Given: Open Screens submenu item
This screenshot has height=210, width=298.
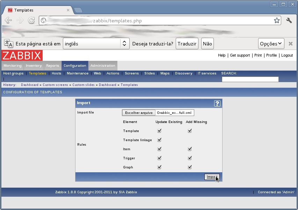Looking at the screenshot, I should 132,73.
